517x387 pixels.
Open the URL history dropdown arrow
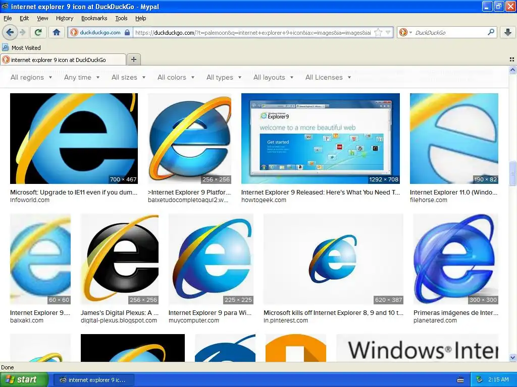point(388,32)
